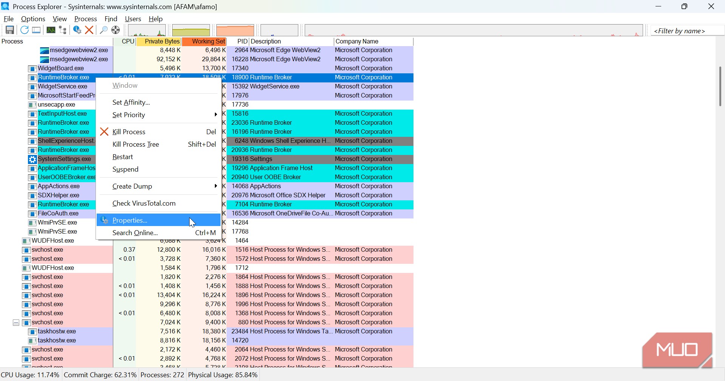Click the Physical Usage status bar entry
The height and width of the screenshot is (381, 725).
pyautogui.click(x=223, y=375)
